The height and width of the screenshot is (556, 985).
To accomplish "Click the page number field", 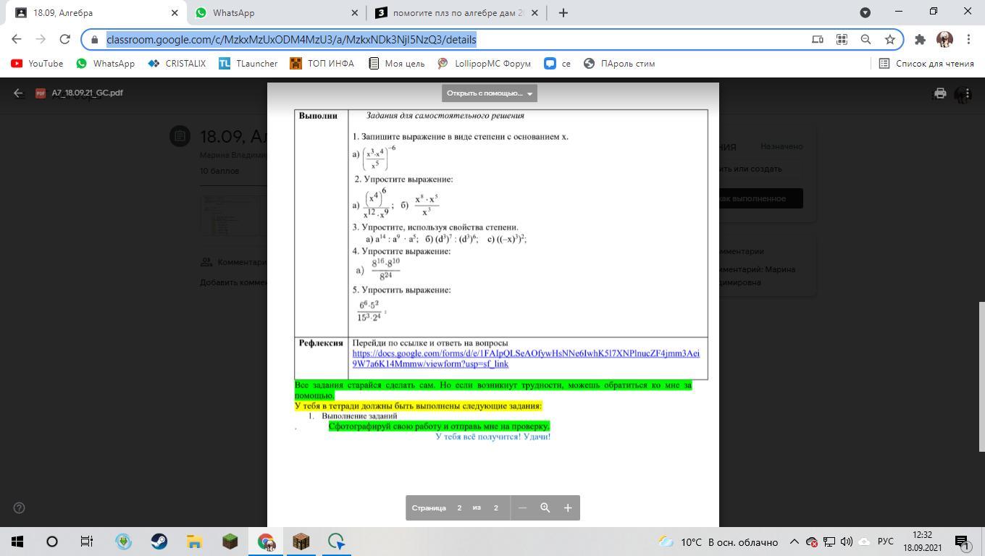I will click(x=459, y=507).
